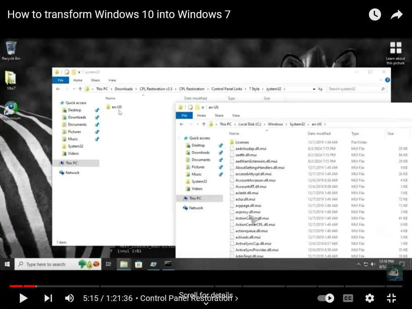Screen dimensions: 412x309
Task: Open File tab in system32 window
Action: [x=60, y=80]
